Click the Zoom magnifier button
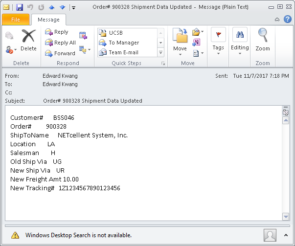Viewport: 295px width, 246px height. [263, 40]
